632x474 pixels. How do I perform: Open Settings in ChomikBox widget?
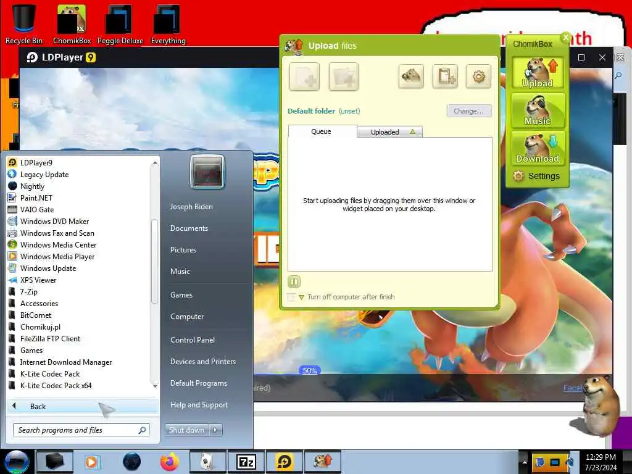pyautogui.click(x=536, y=176)
